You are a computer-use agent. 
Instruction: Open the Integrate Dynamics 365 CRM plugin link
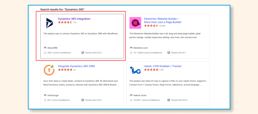click(76, 66)
